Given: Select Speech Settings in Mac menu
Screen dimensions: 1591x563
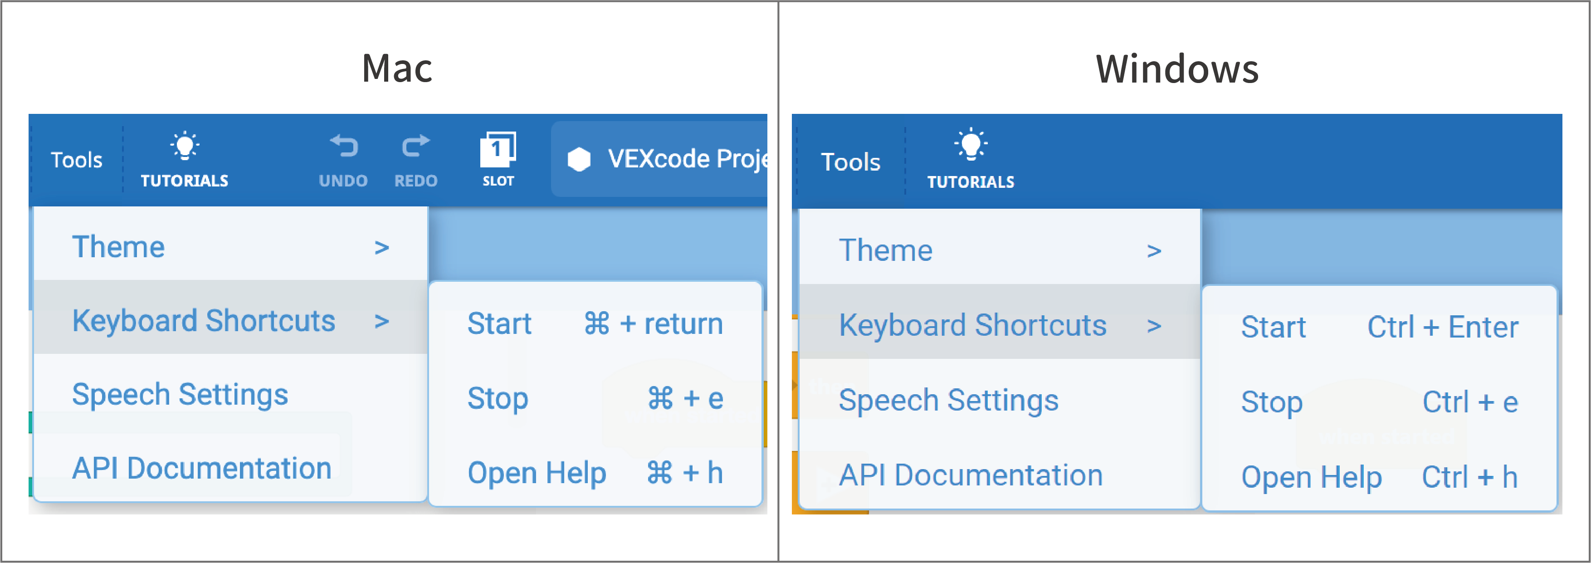Looking at the screenshot, I should pos(180,394).
